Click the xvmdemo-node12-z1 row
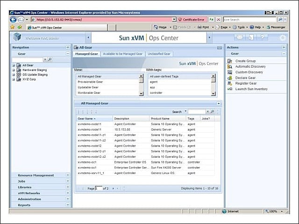This screenshot has height=224, width=299. (145, 151)
